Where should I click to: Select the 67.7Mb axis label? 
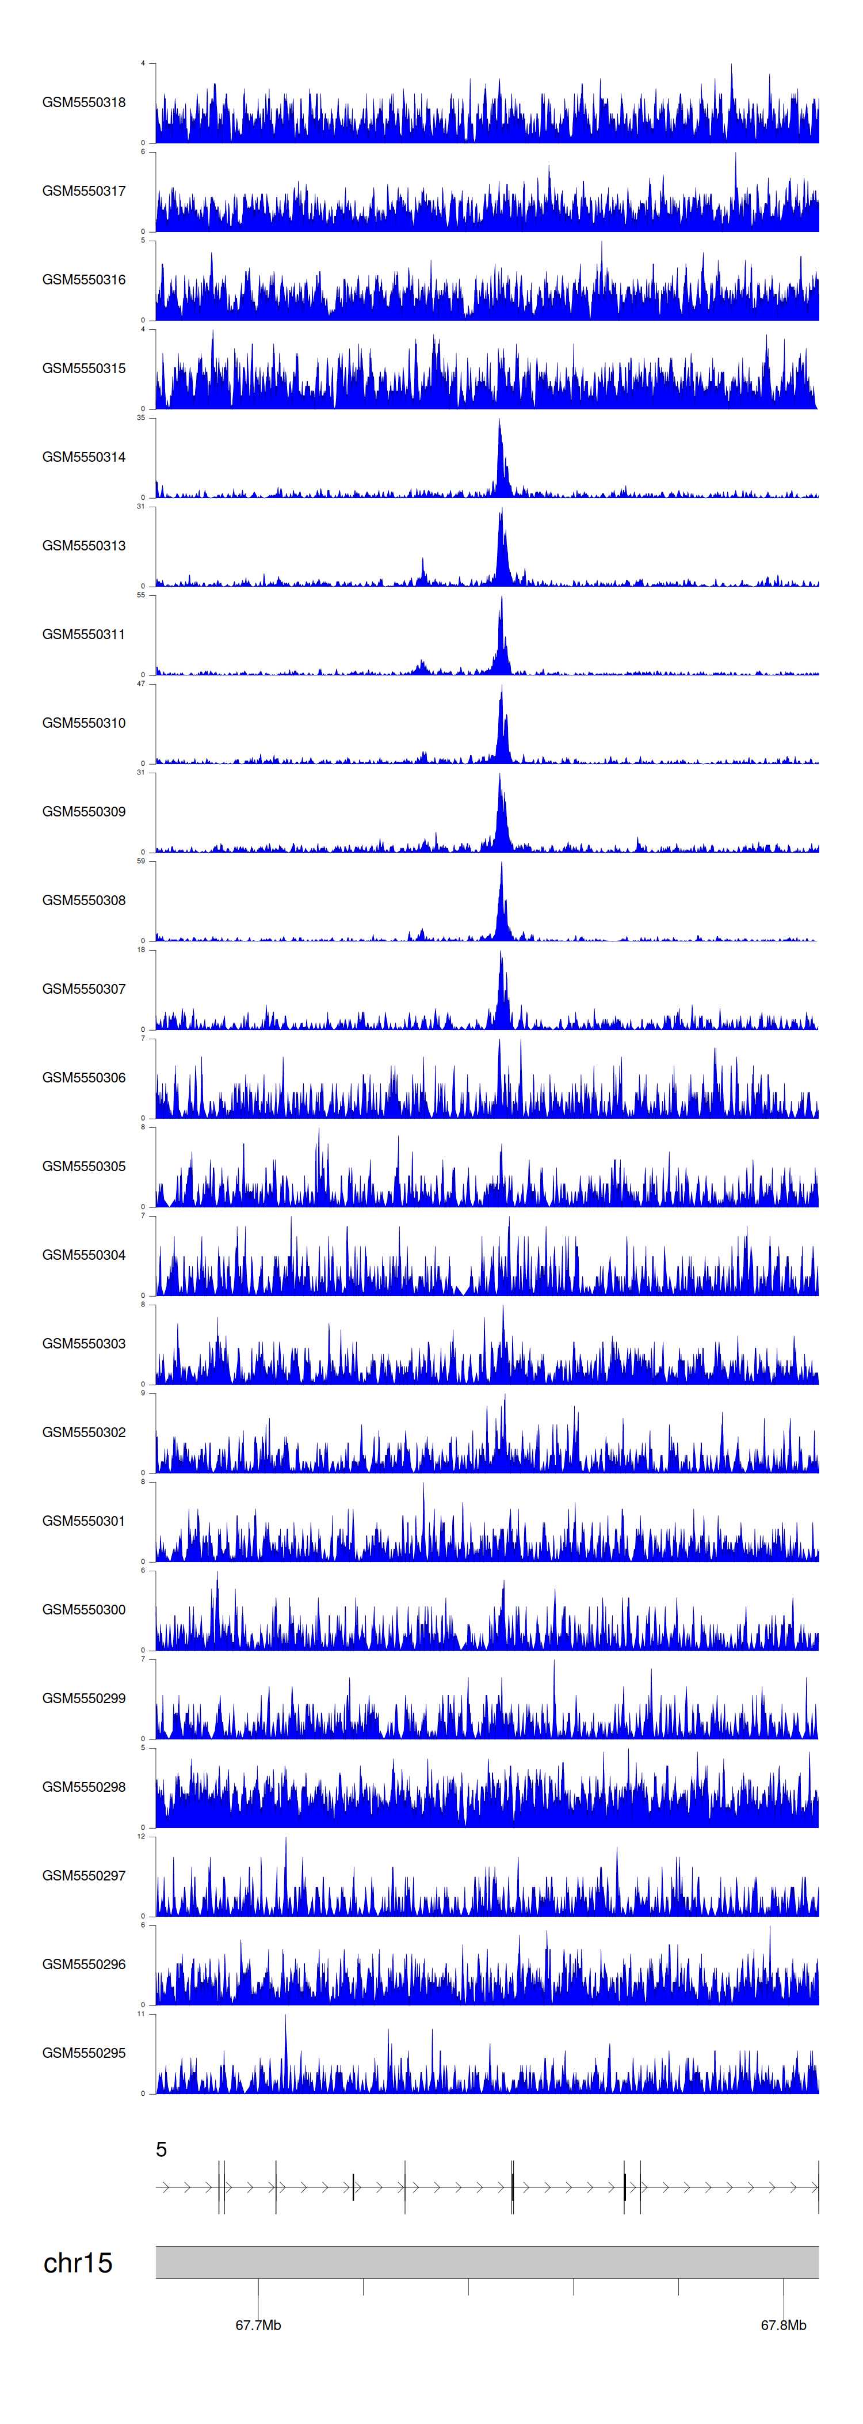click(x=258, y=2324)
